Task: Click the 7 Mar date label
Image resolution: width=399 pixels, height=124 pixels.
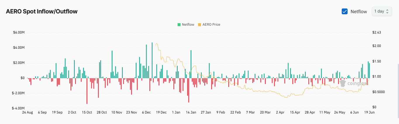Action: click(251, 112)
